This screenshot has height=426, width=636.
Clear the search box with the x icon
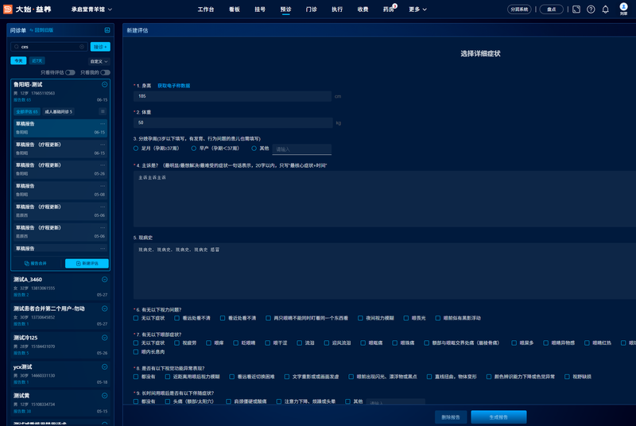click(x=82, y=47)
